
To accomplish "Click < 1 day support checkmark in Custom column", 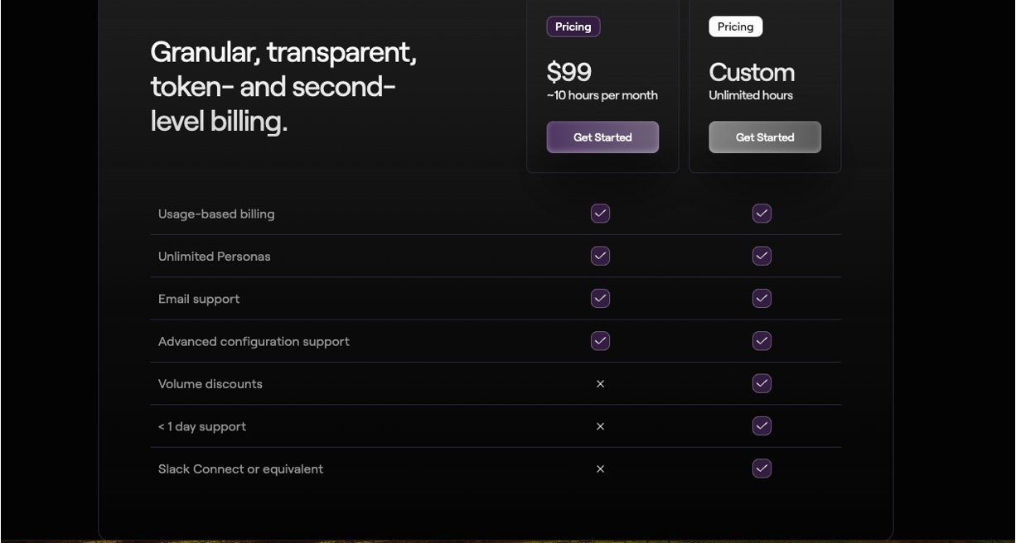I will [x=762, y=426].
